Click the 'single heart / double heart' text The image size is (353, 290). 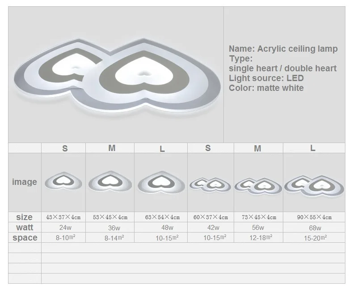click(282, 68)
